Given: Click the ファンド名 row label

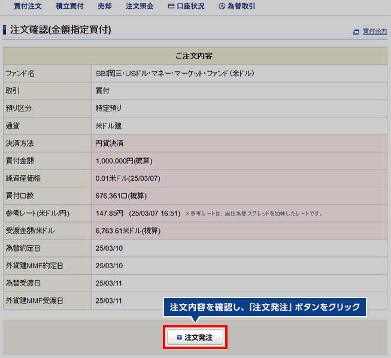Looking at the screenshot, I should coord(20,74).
